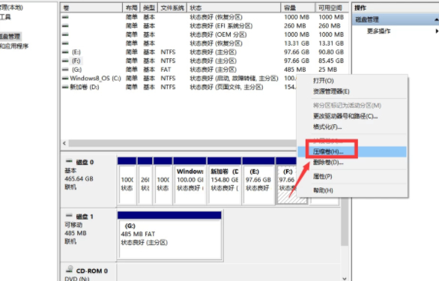Click the drive icon of the (F:) volume row
Viewport: 439px width, 281px height.
coord(65,61)
